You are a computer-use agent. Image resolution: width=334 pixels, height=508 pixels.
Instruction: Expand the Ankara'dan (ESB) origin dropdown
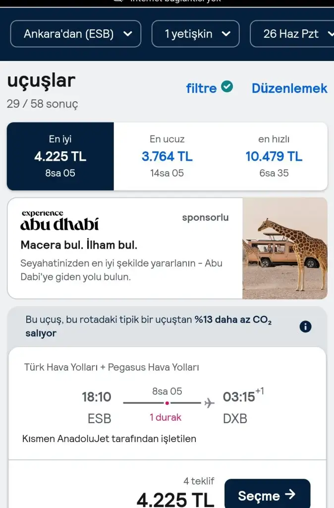click(x=75, y=34)
